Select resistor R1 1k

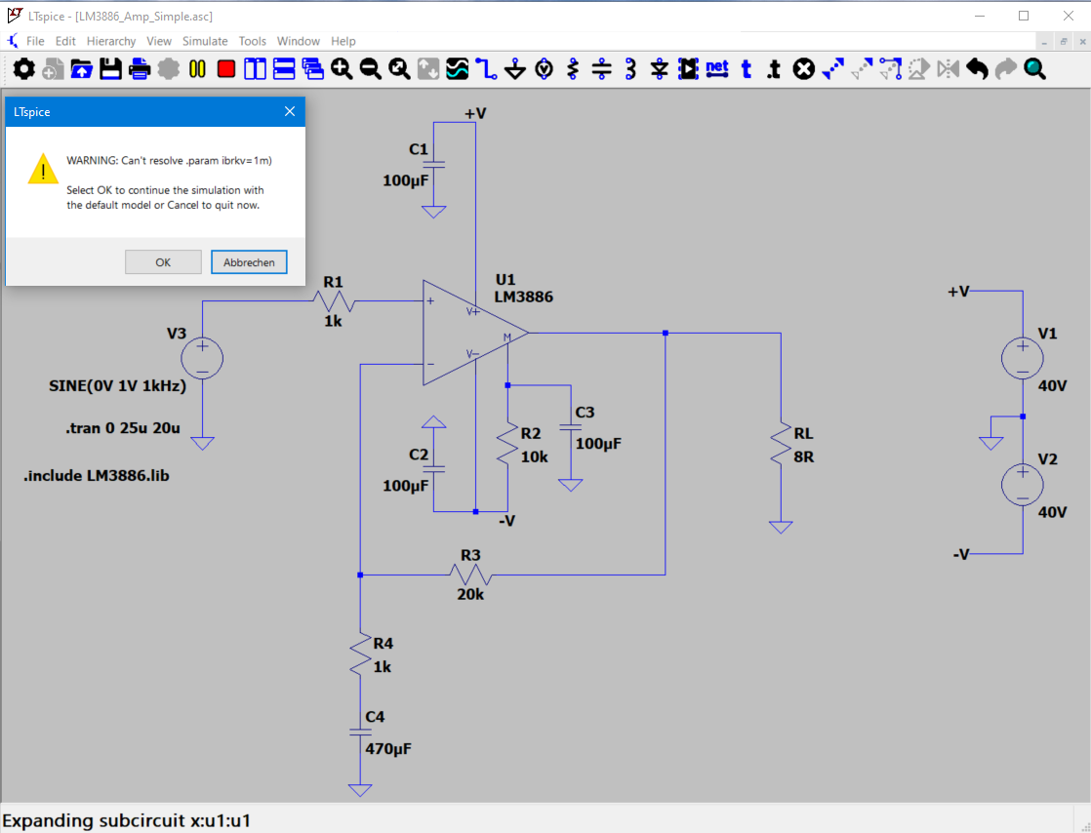pos(334,301)
